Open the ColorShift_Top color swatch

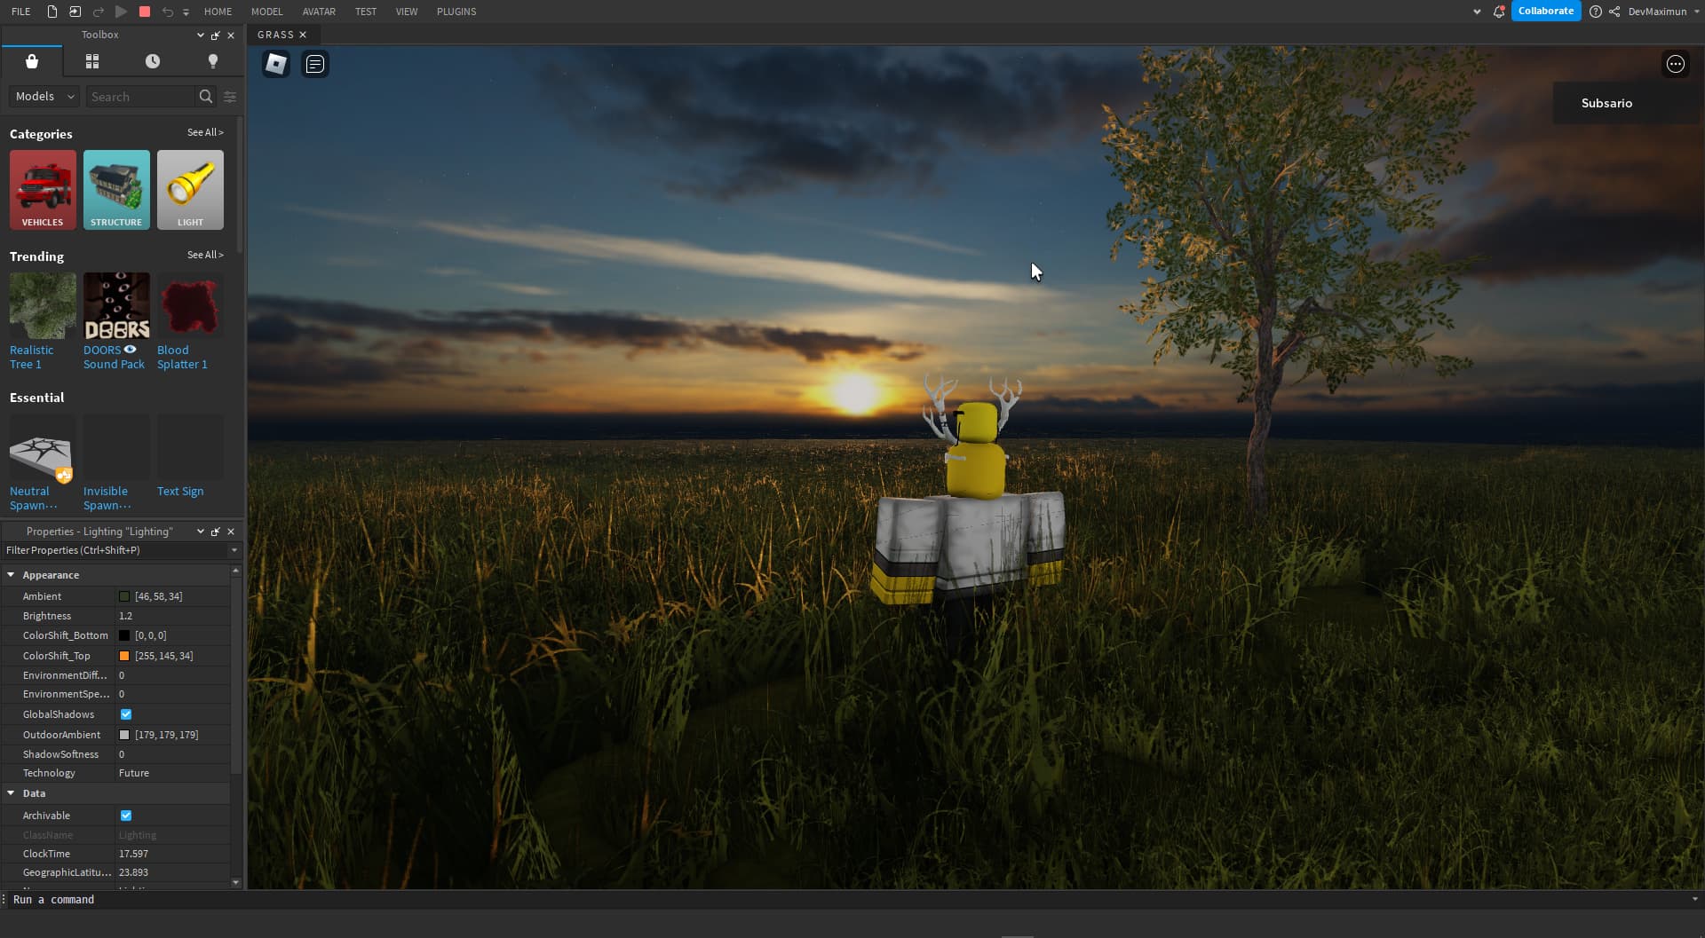124,655
